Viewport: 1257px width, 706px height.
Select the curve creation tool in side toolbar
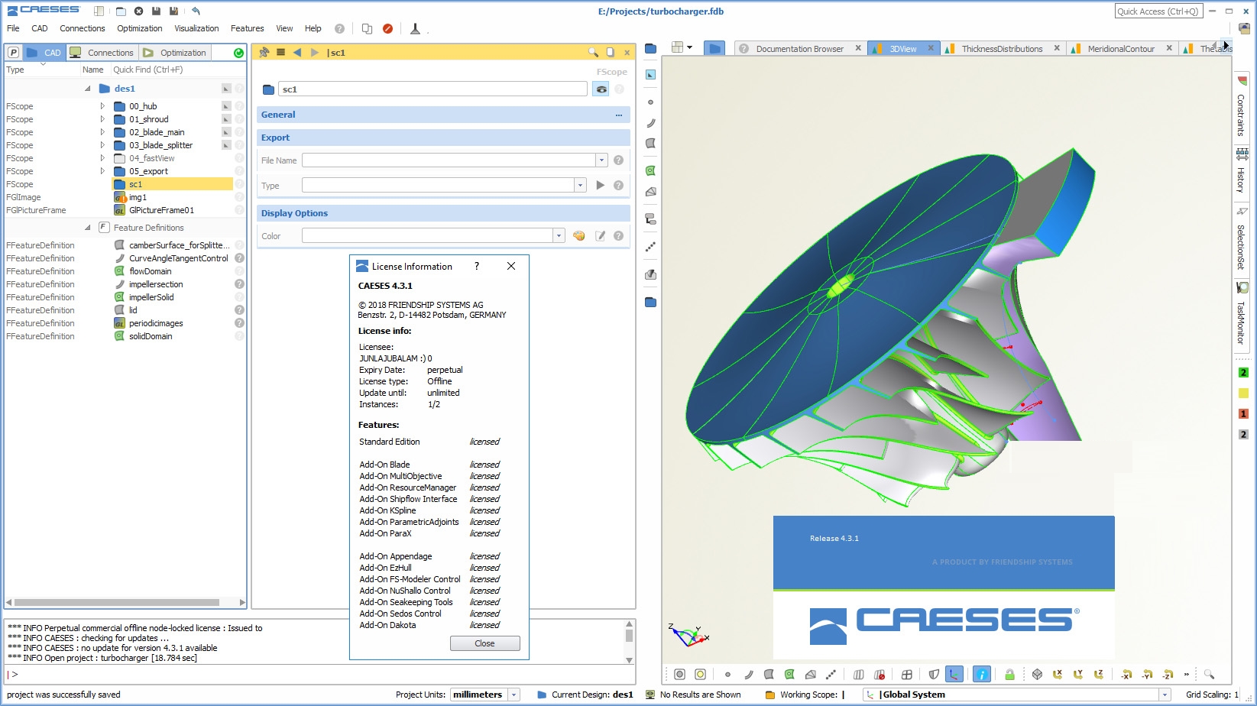coord(650,123)
